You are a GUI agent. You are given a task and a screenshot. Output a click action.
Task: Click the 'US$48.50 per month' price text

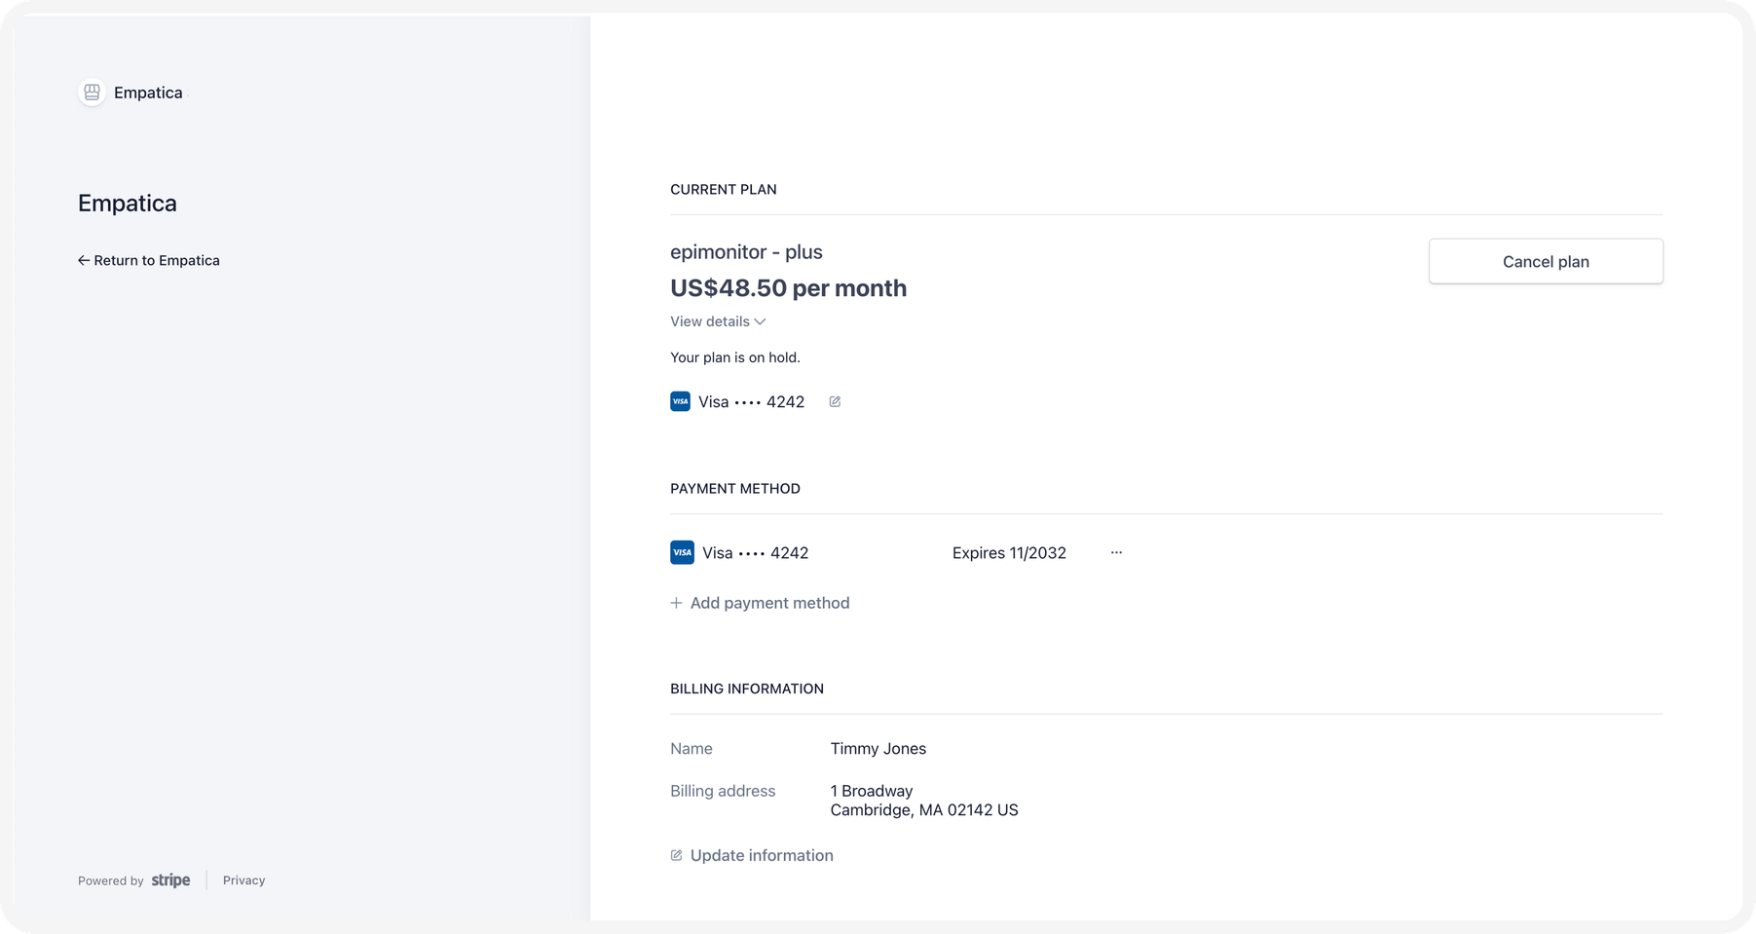coord(788,288)
